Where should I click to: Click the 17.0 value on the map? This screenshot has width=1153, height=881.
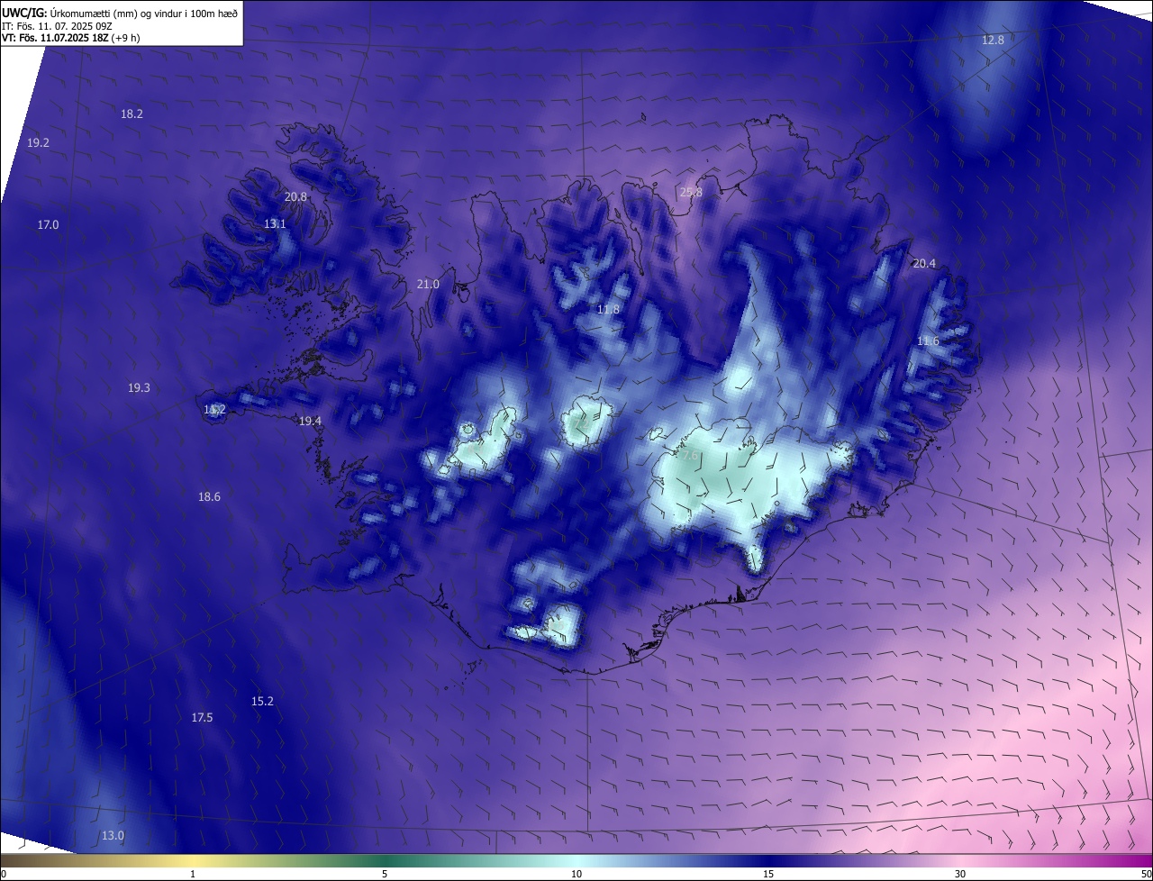(x=48, y=224)
